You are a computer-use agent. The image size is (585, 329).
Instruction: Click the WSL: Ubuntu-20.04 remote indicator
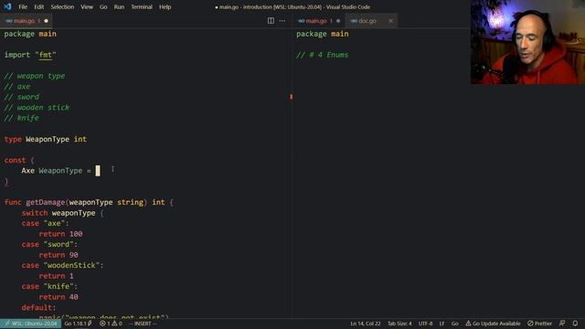[x=30, y=324]
